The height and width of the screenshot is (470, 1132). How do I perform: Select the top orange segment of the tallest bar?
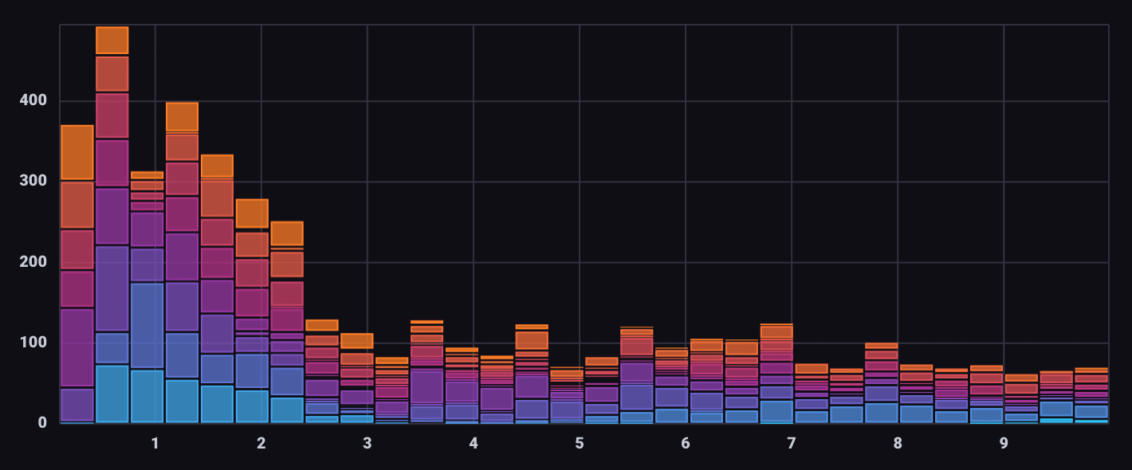coord(112,41)
